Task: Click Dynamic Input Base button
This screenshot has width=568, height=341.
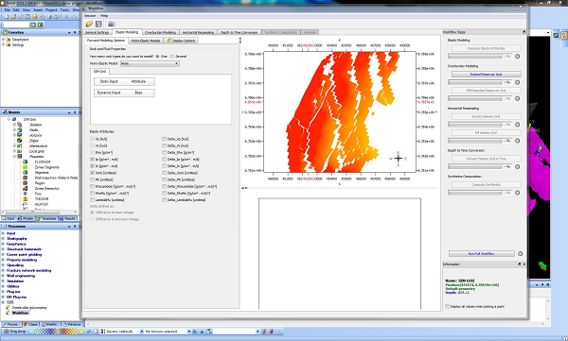Action: tap(124, 93)
